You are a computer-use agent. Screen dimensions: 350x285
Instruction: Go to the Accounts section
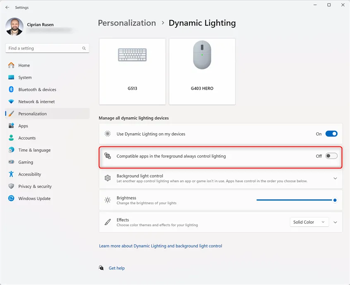(x=27, y=138)
